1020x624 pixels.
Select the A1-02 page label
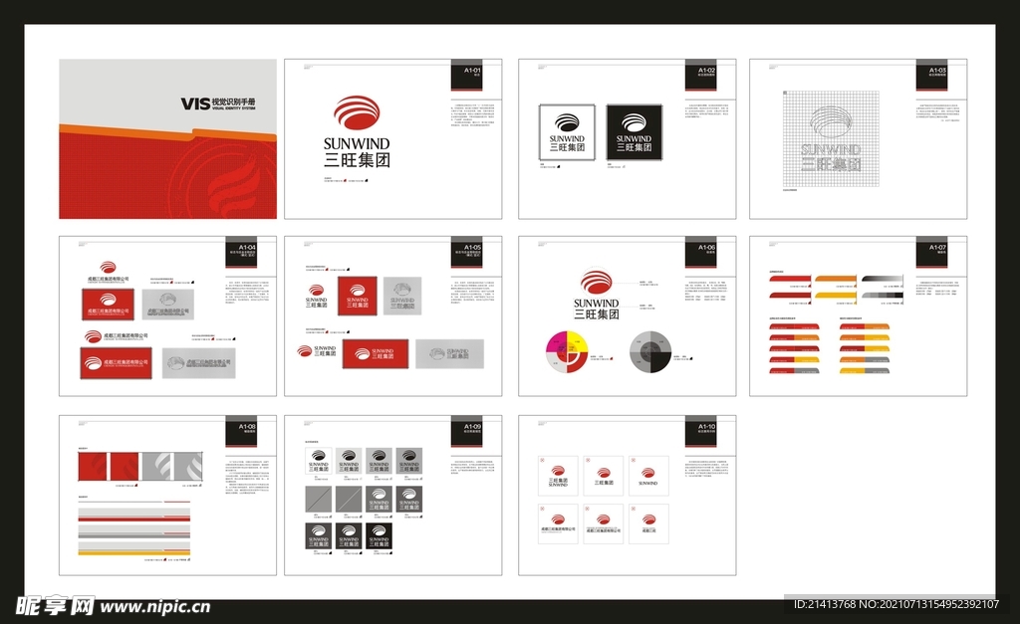[x=706, y=71]
